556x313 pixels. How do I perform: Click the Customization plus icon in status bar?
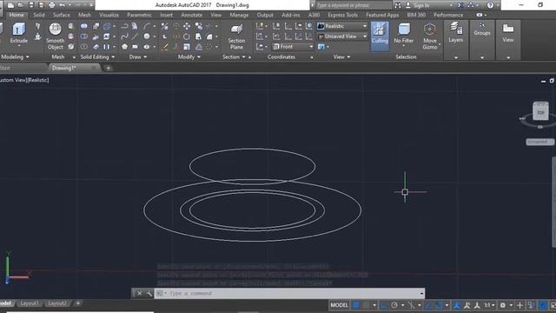520,305
